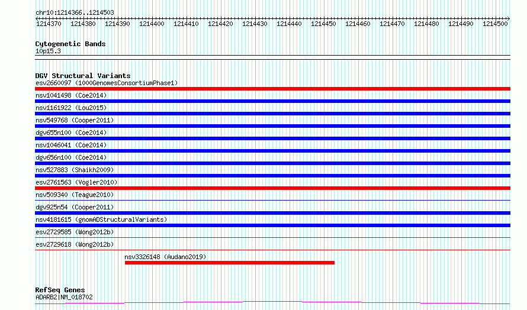Open the nsv1161922 (Lou2015) variant

coord(71,108)
